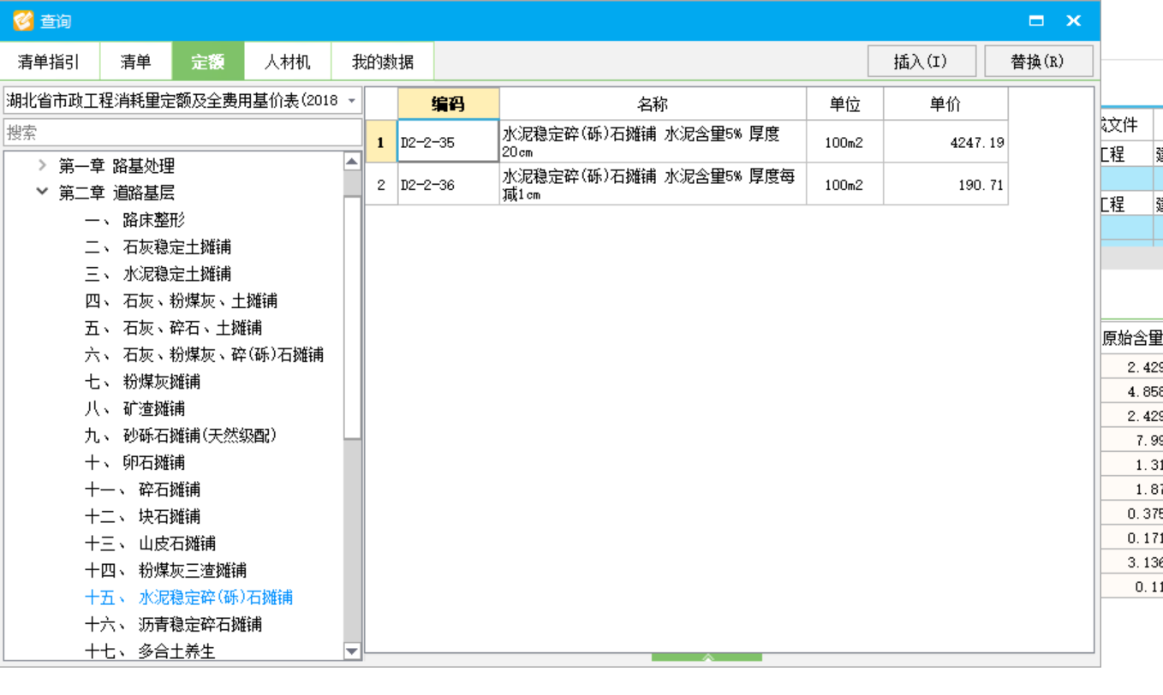Select 十、卵石摊铺
Screen dimensions: 1163x695
134,462
